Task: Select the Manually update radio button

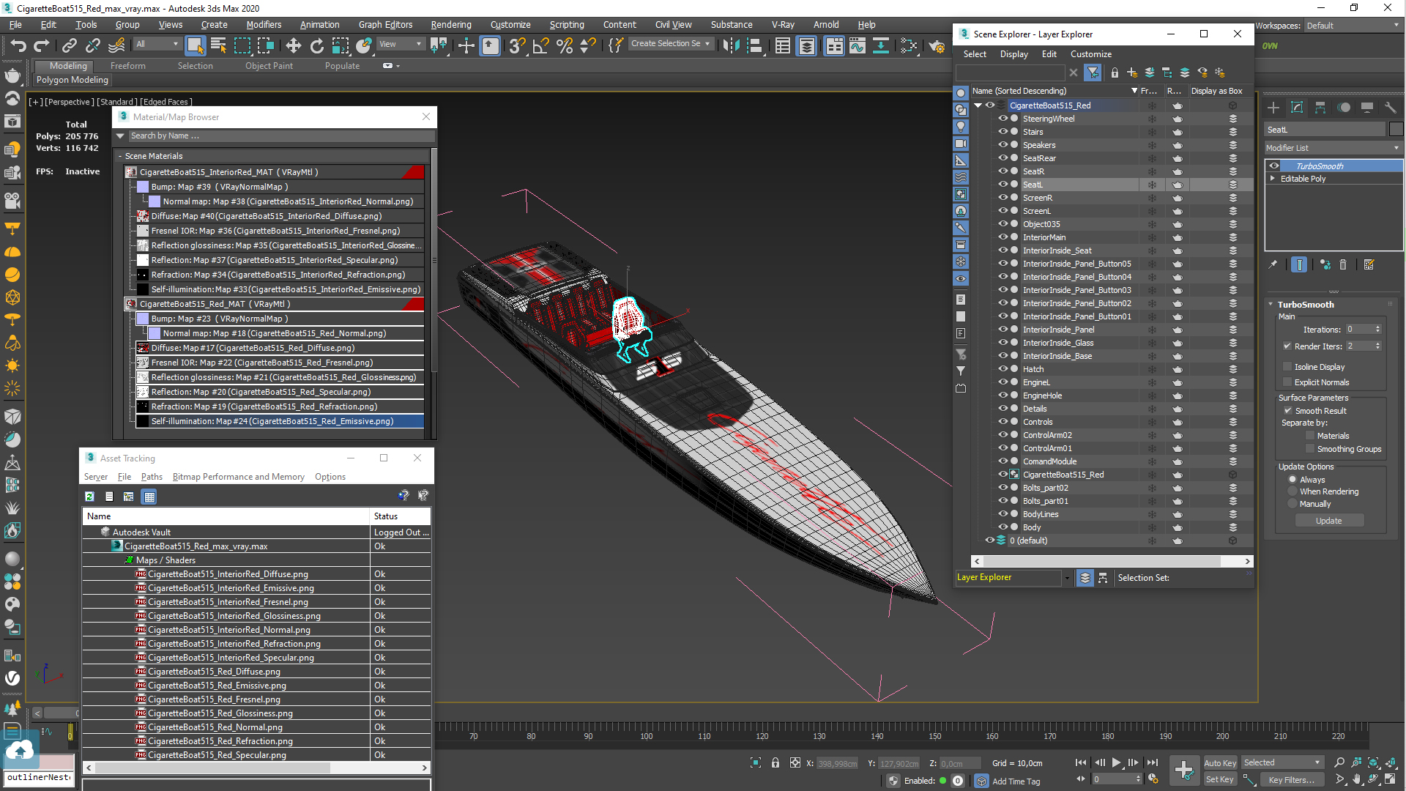Action: [1292, 504]
